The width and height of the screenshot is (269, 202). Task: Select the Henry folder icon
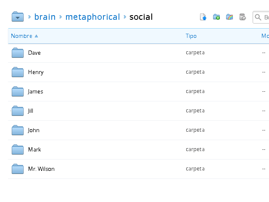[x=18, y=72]
